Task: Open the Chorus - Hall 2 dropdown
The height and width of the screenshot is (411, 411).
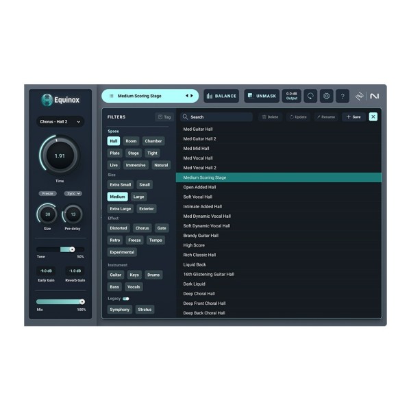Action: coord(60,122)
